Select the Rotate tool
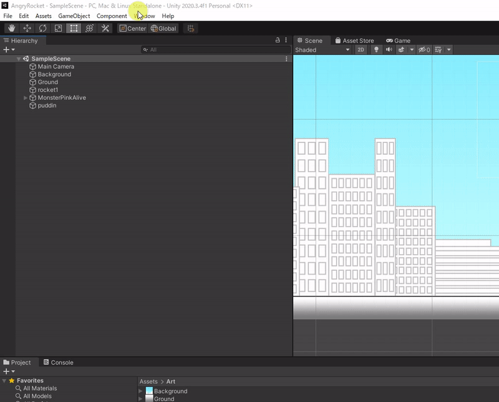Image resolution: width=499 pixels, height=402 pixels. (42, 28)
